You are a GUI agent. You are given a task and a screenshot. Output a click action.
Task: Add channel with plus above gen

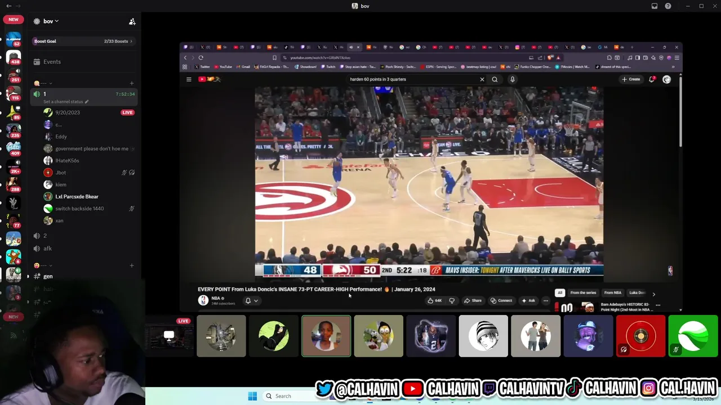tap(132, 265)
